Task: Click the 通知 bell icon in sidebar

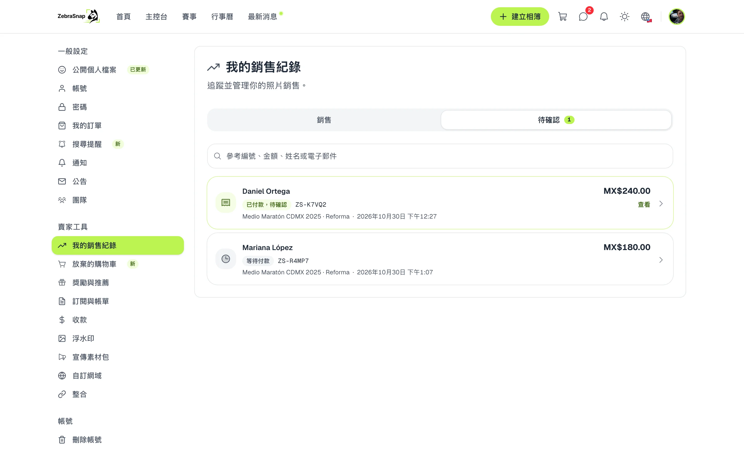Action: (x=62, y=163)
